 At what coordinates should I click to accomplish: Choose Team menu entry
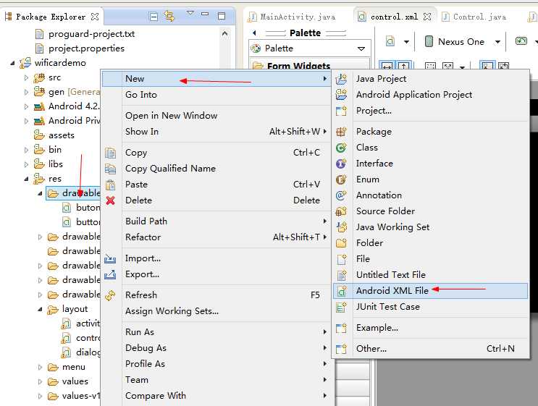tap(217, 380)
